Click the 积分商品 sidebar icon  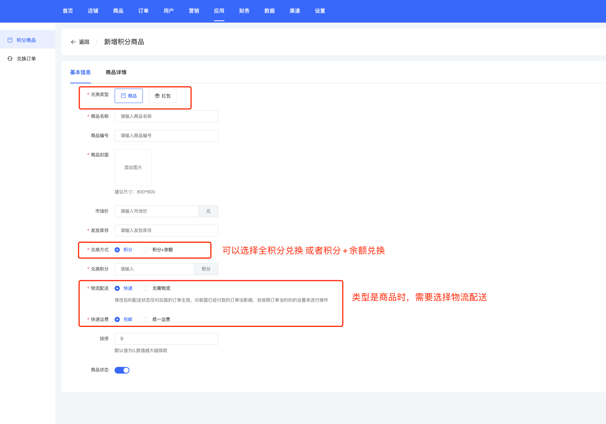[10, 40]
